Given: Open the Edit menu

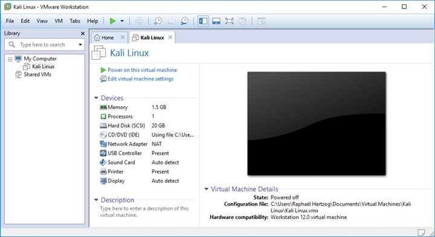Looking at the screenshot, I should pyautogui.click(x=25, y=21).
